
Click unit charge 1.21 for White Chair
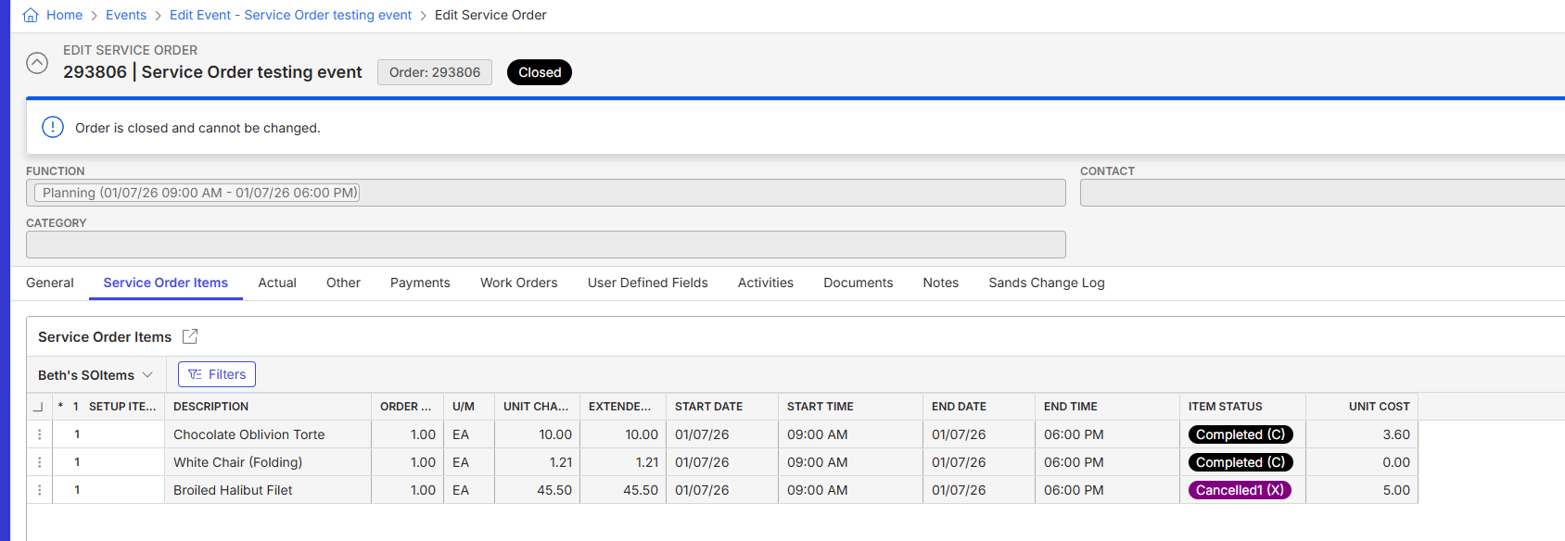pyautogui.click(x=537, y=462)
